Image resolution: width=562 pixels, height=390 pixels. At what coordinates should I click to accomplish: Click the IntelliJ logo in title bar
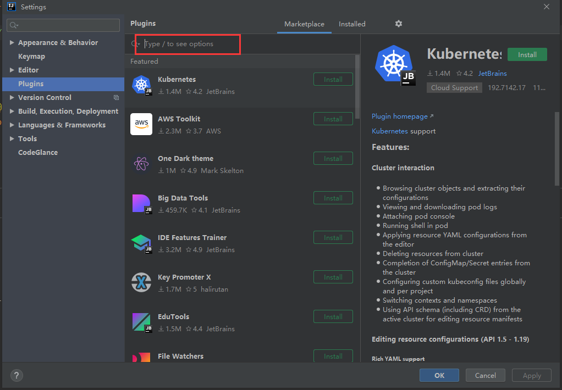tap(12, 7)
